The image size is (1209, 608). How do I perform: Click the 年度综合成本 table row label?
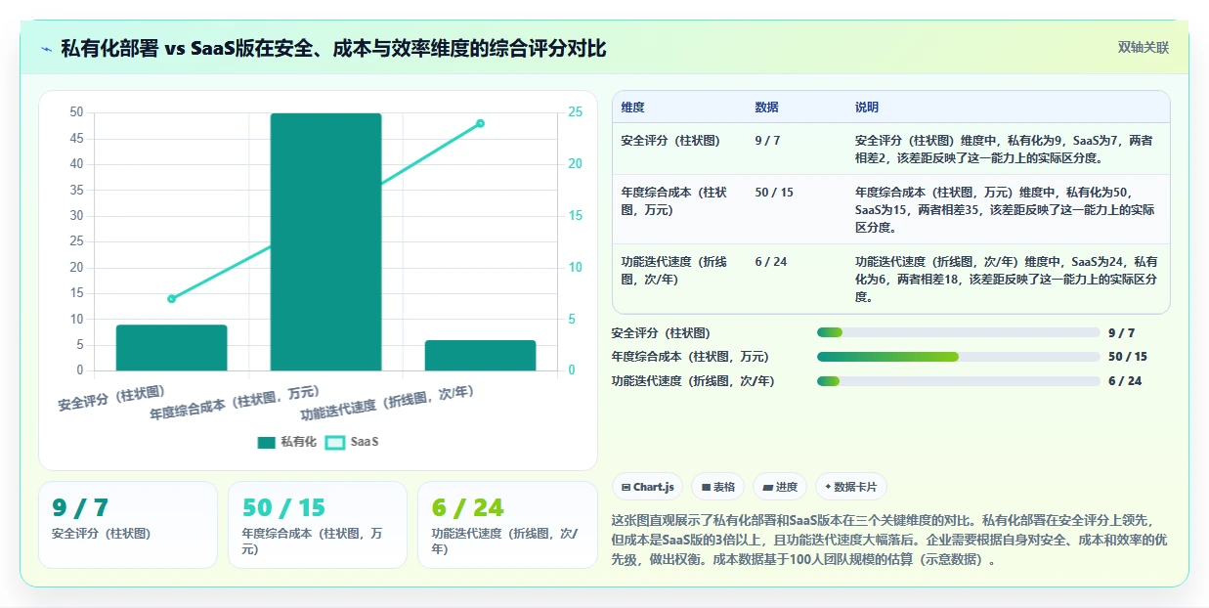[674, 200]
